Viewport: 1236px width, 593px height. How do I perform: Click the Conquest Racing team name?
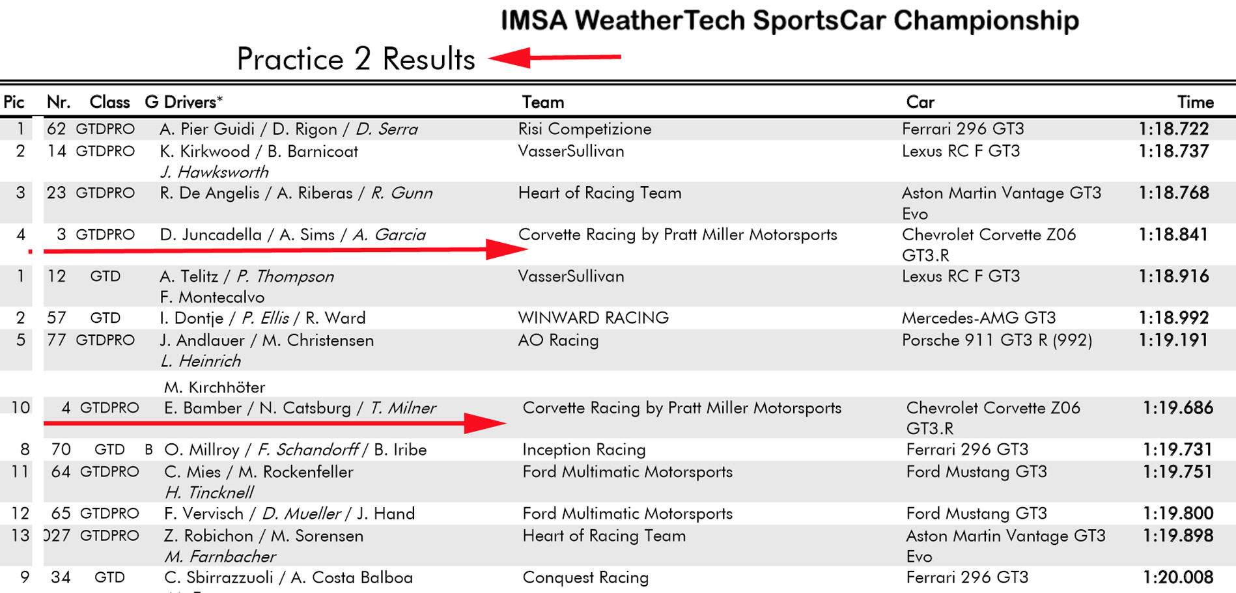tap(585, 577)
